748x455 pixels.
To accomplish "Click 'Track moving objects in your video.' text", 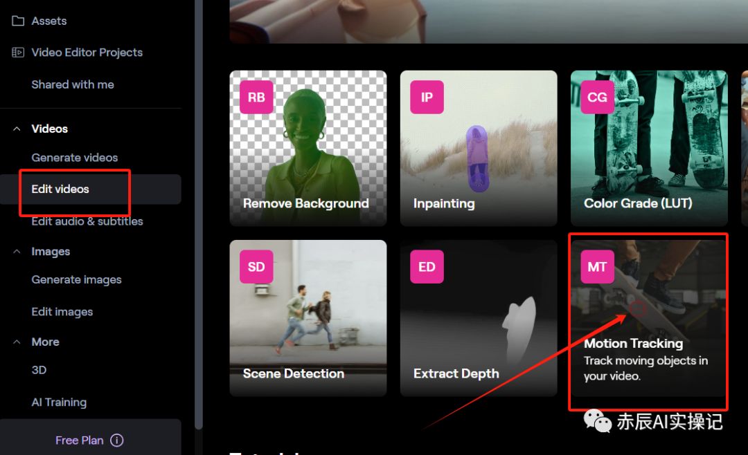I will point(646,369).
